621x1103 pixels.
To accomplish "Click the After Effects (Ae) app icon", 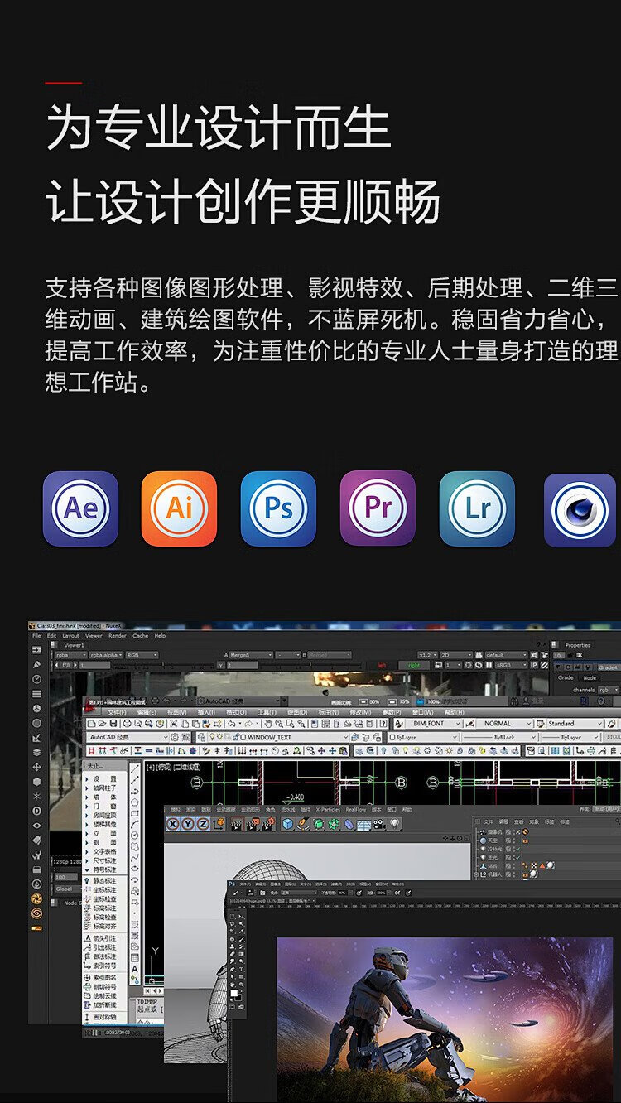I will (80, 508).
